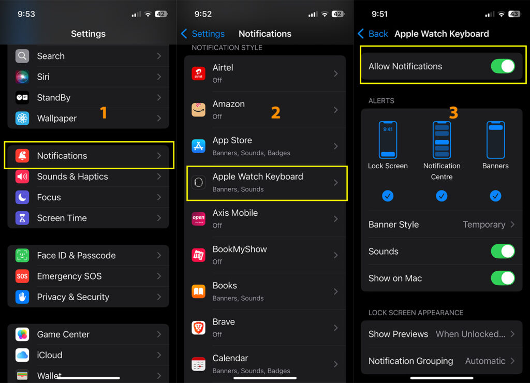Tap the Privacy & Security hand icon
Screen dimensions: 530x383
(22, 297)
